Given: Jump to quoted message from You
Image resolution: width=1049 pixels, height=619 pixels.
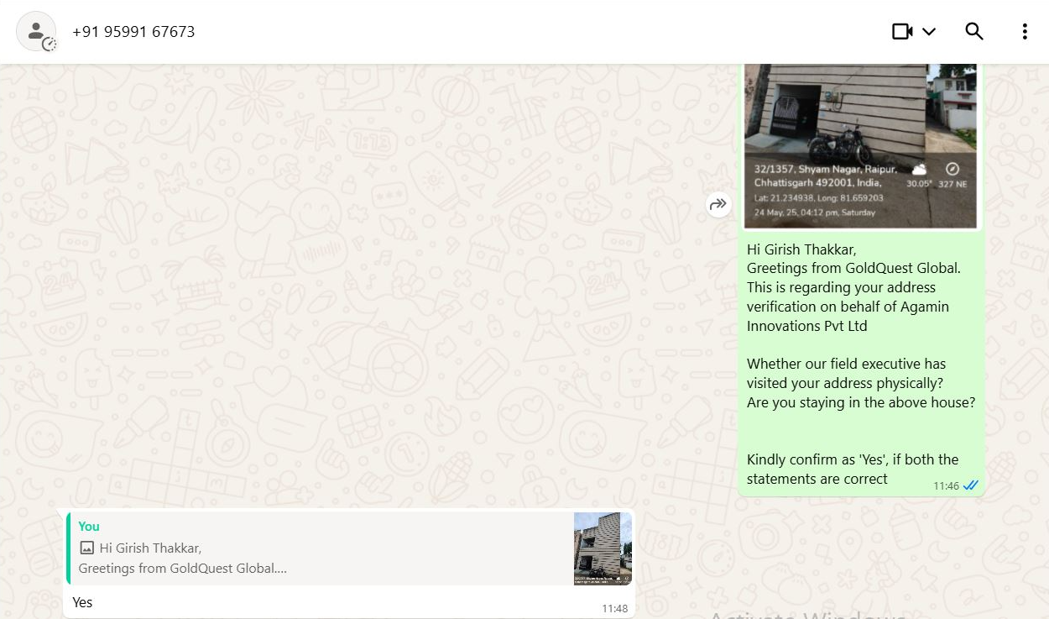Looking at the screenshot, I should 350,548.
